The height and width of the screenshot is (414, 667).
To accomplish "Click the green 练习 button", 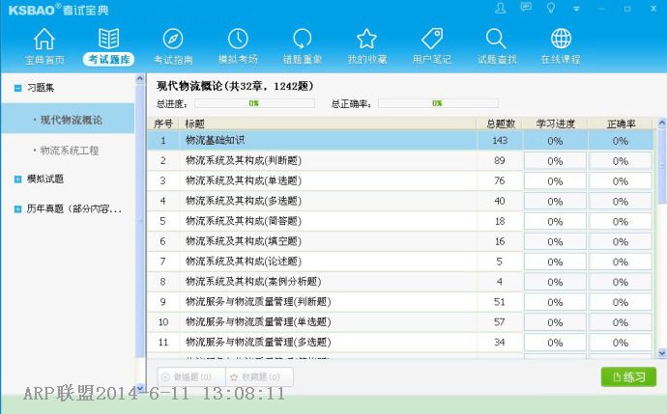I will (x=628, y=376).
